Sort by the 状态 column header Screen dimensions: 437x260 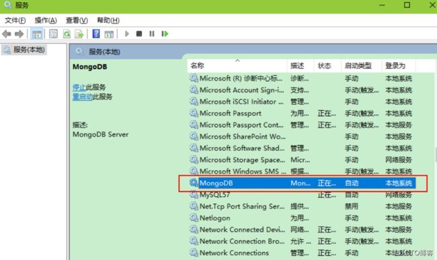328,66
